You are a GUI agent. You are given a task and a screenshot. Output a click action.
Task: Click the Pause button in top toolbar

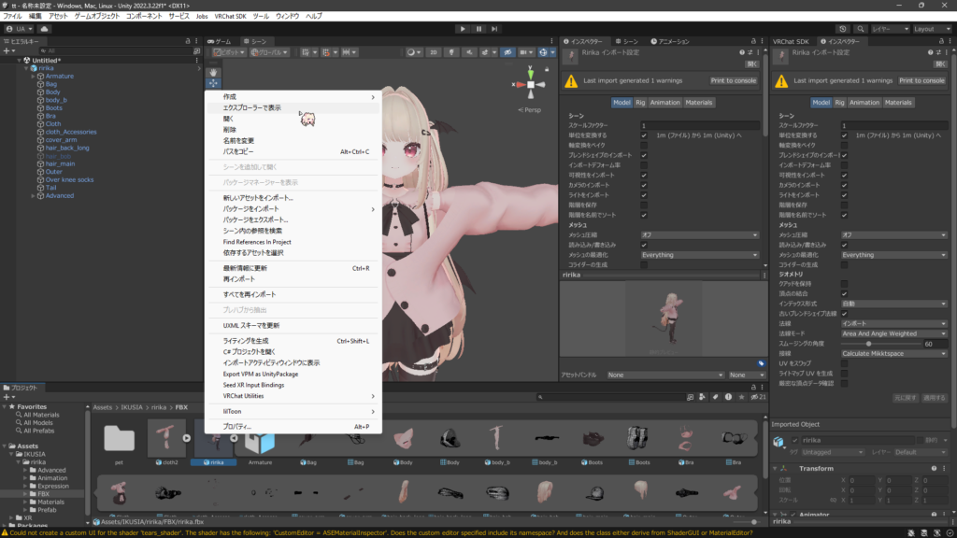pyautogui.click(x=478, y=29)
